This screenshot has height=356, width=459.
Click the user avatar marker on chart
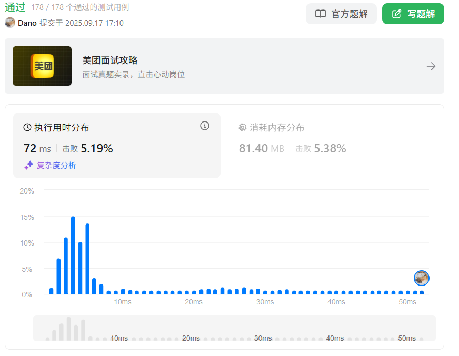click(x=421, y=278)
